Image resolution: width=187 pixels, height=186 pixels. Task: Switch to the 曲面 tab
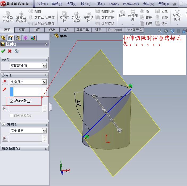[x=37, y=30]
